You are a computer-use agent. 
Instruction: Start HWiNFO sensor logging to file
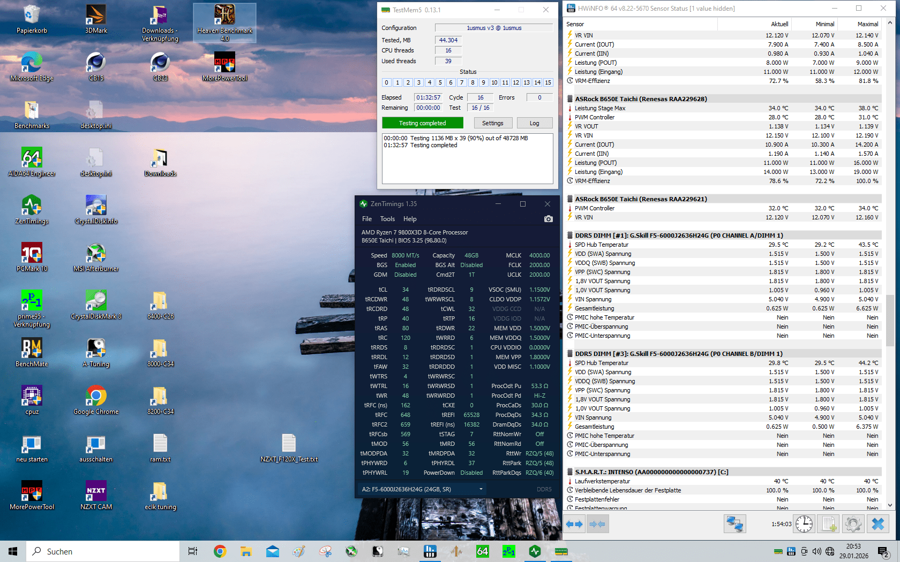pos(829,524)
